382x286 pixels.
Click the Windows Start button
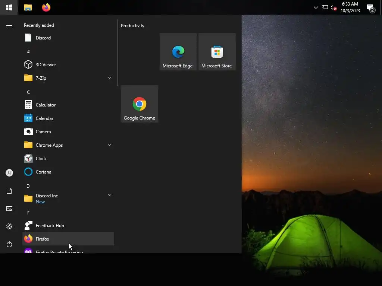9,7
